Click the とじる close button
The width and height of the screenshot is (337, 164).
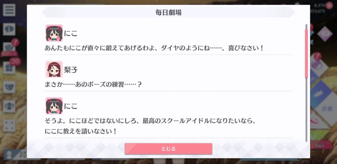pyautogui.click(x=168, y=149)
